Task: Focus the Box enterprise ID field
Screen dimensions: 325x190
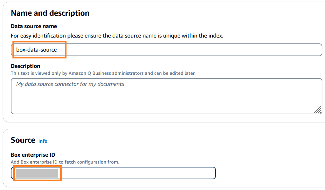Action: point(113,173)
